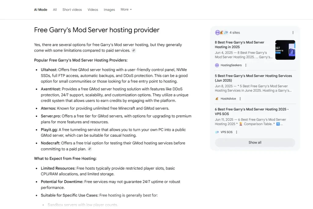Open '5 Best Free Garry's Mod Server Hosting Services' result
Viewport: 313px width, 209px height.
[253, 78]
